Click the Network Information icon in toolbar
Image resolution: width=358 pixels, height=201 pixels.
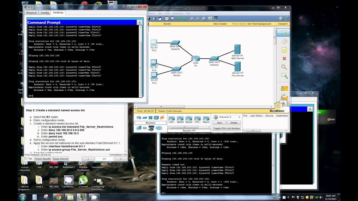(281, 18)
